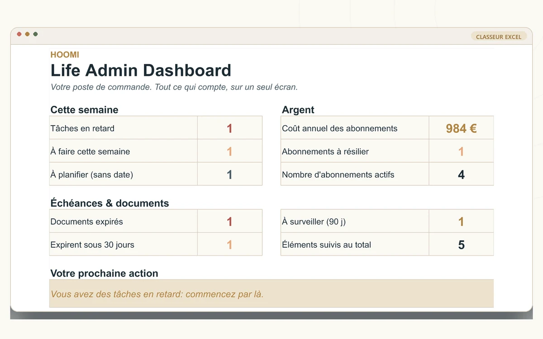Select the value beside À surveiller (90 j)

coord(461,221)
